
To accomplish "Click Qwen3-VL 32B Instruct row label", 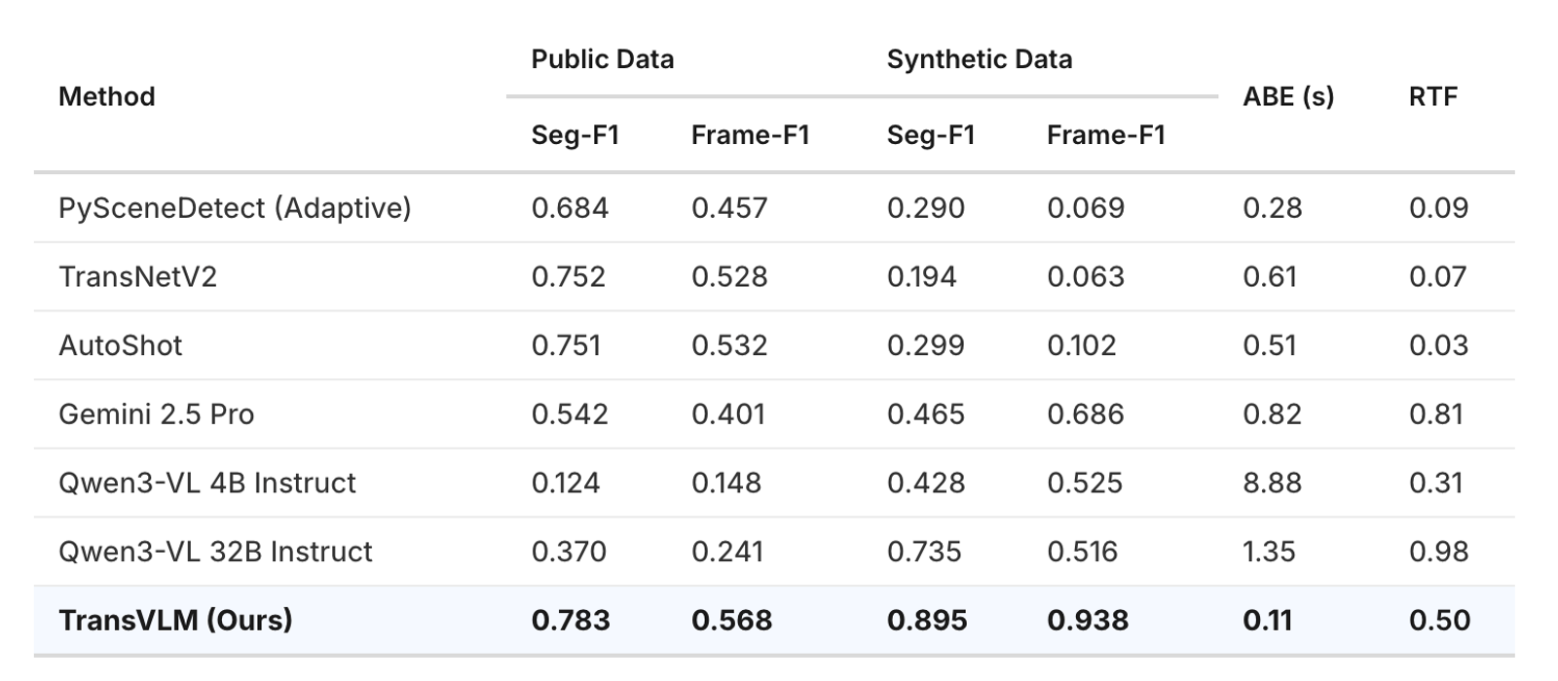I will tap(215, 552).
